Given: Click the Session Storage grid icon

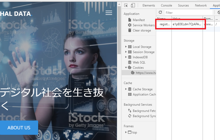Looking at the screenshot, I should point(130,52).
